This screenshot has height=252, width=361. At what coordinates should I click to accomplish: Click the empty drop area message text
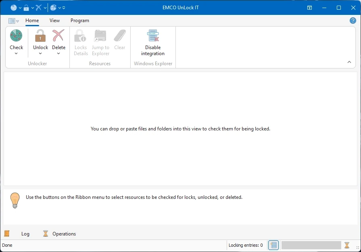tap(180, 129)
